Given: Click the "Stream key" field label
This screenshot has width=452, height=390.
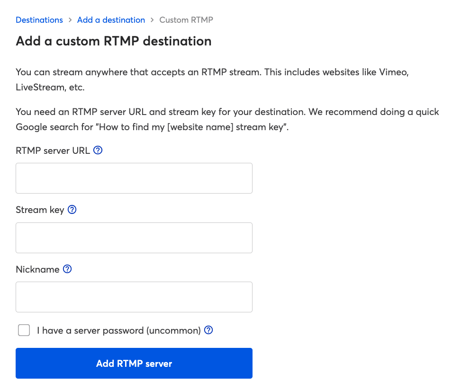Looking at the screenshot, I should tap(40, 210).
